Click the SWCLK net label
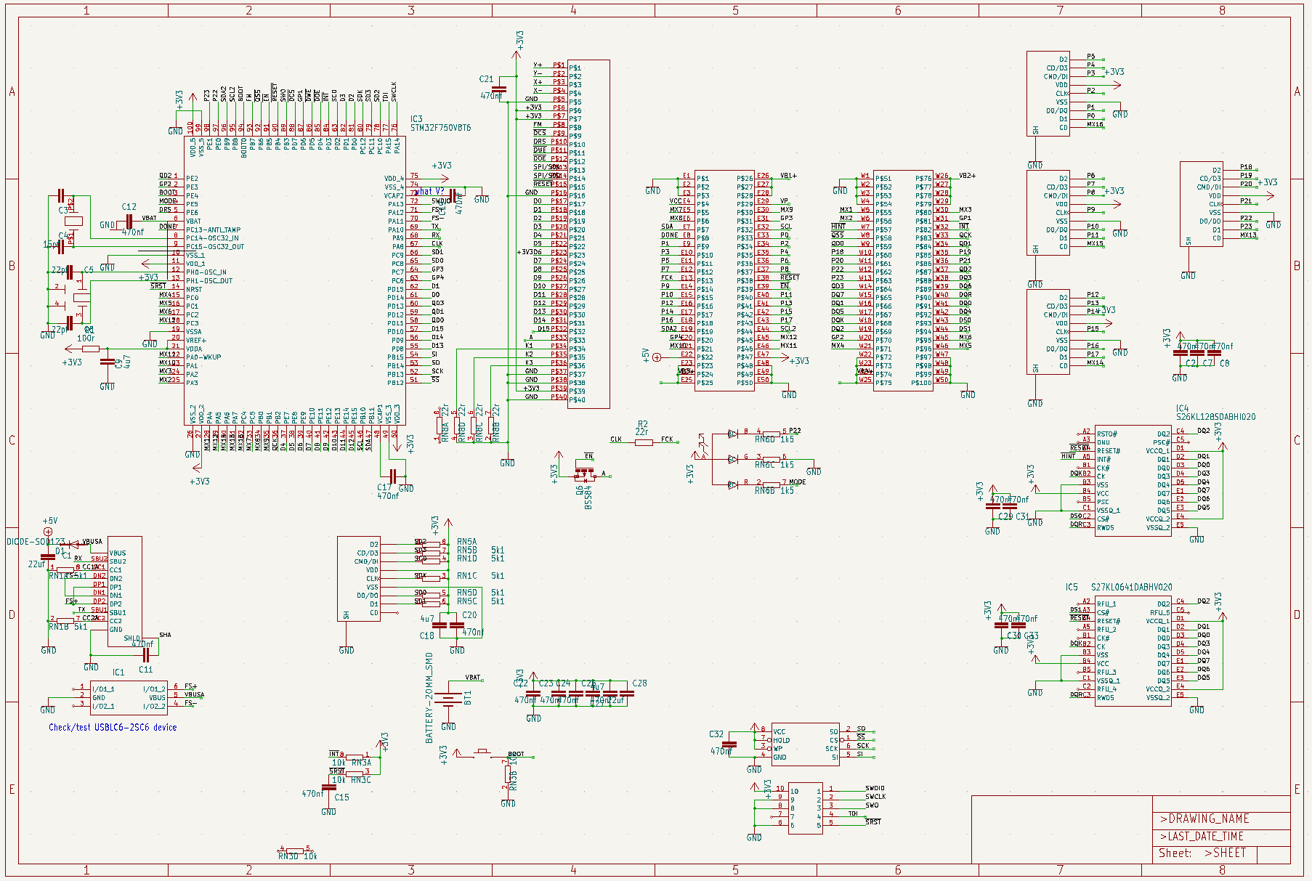The height and width of the screenshot is (881, 1312). [875, 797]
